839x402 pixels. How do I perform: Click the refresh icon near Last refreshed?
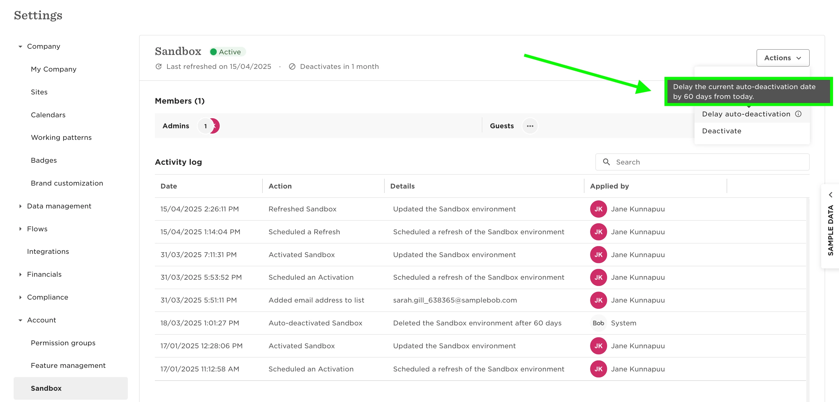159,67
